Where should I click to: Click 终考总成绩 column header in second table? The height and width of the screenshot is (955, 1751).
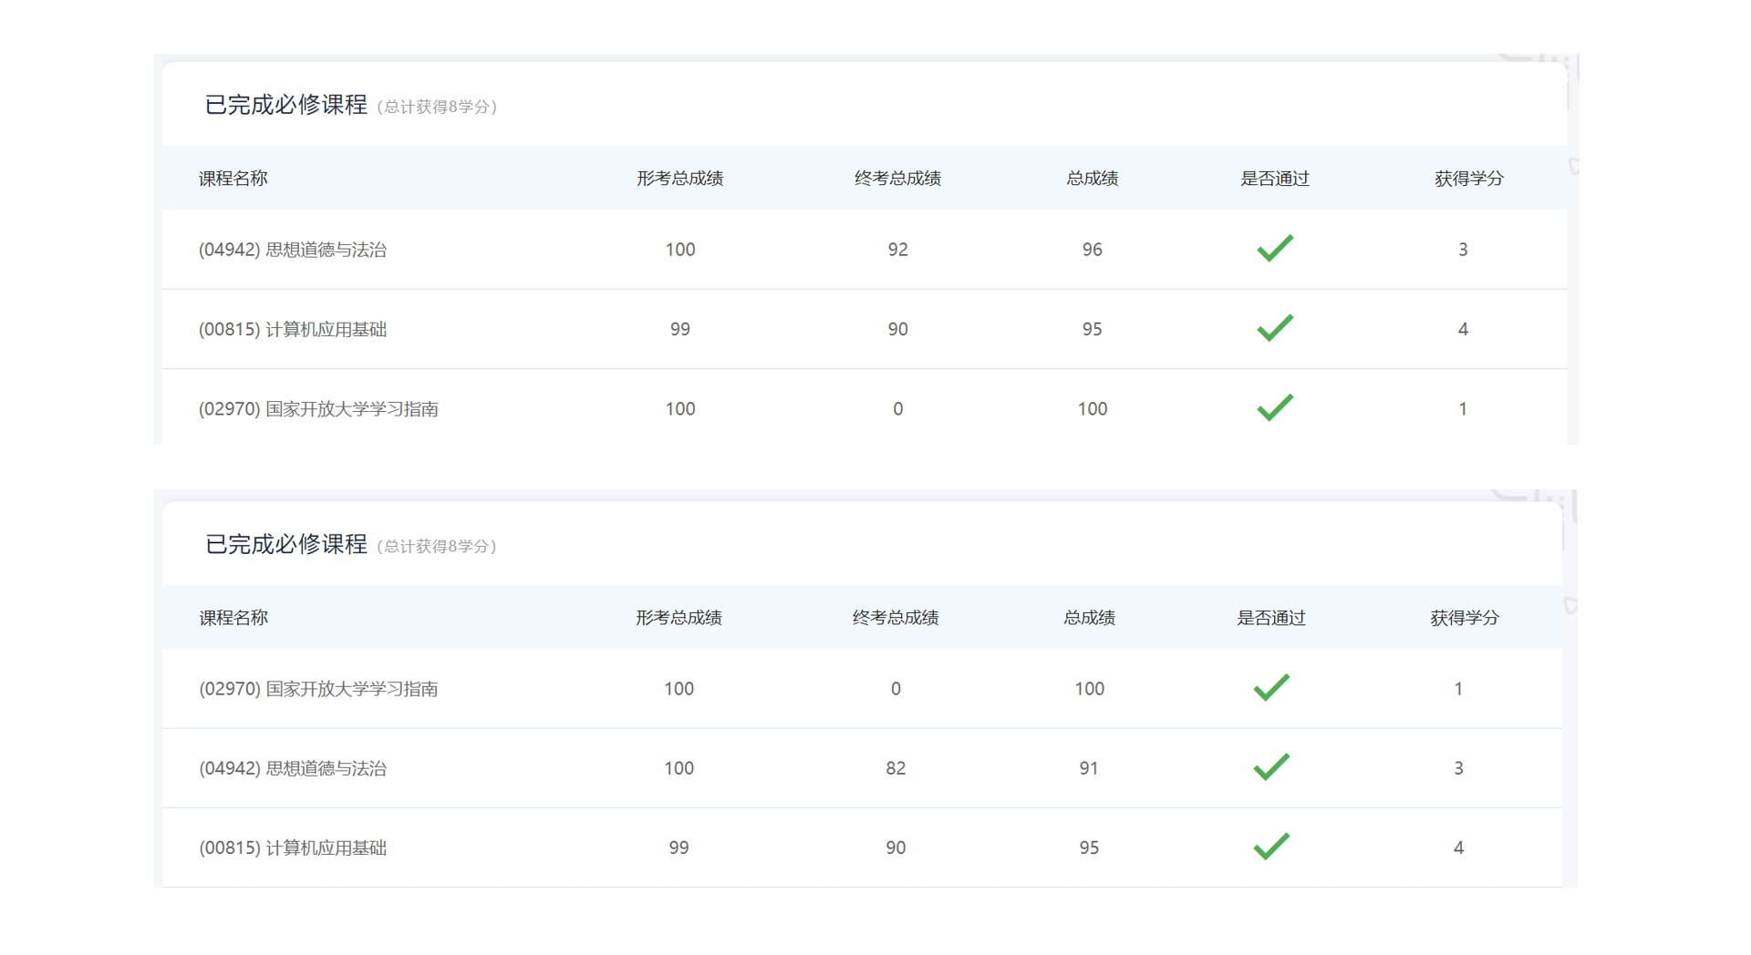pyautogui.click(x=896, y=618)
